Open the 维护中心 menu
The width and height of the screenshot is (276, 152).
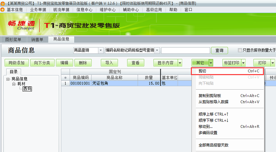(x=108, y=10)
